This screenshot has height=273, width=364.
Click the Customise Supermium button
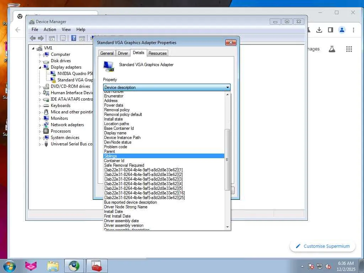[x=323, y=246]
